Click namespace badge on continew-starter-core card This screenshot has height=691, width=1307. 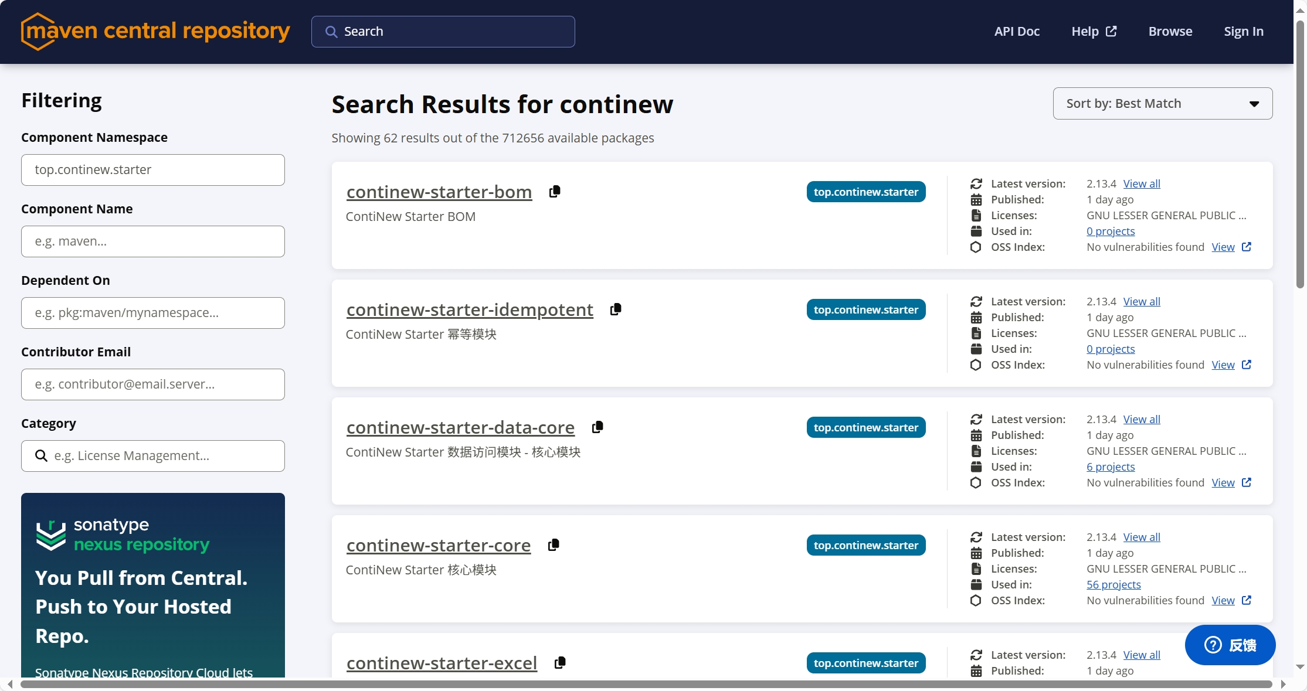(866, 545)
